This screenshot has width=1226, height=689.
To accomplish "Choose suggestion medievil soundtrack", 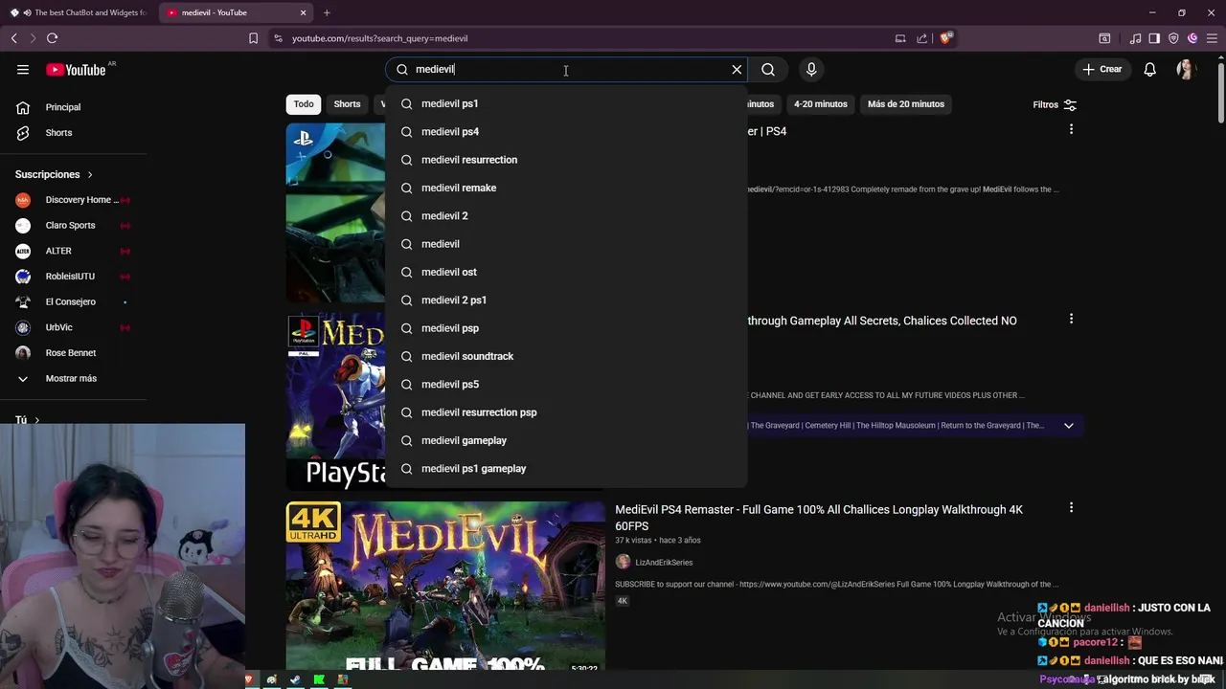I will pyautogui.click(x=565, y=356).
